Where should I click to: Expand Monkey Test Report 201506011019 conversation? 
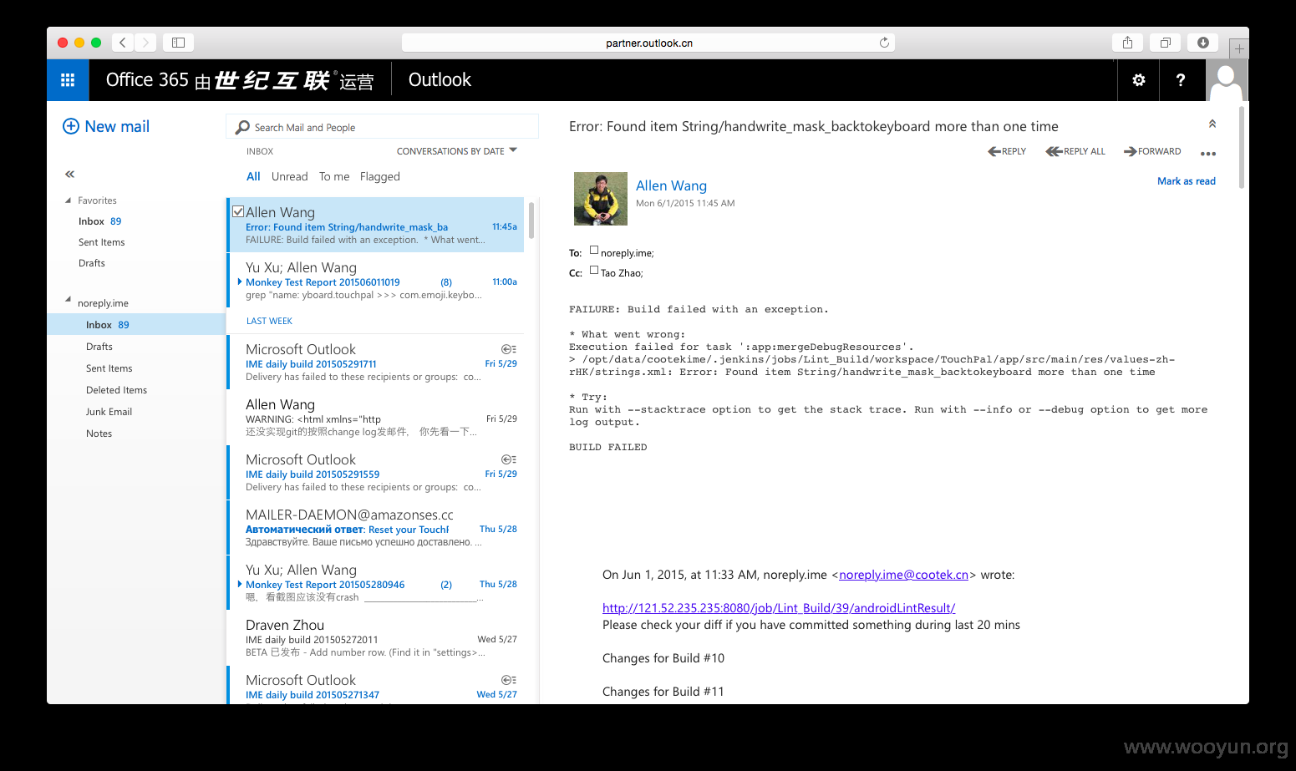tap(240, 282)
